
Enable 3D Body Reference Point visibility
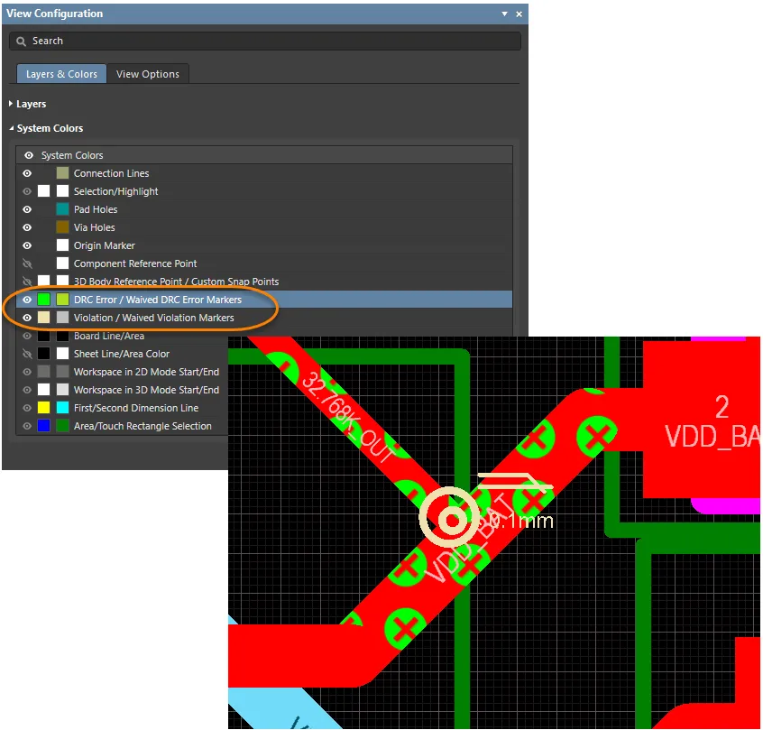[x=26, y=281]
